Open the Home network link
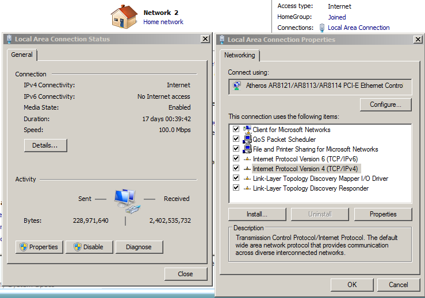This screenshot has width=425, height=298. point(163,22)
